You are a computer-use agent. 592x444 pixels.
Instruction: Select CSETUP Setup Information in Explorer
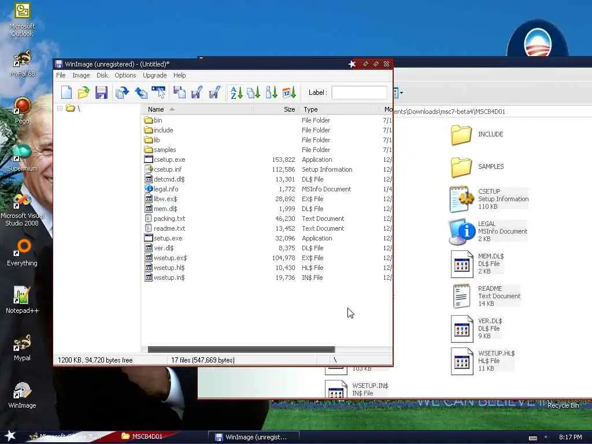click(489, 199)
